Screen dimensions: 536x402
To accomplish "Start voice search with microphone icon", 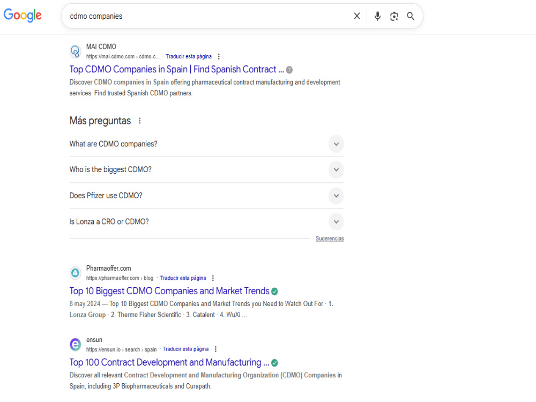I will click(x=377, y=16).
